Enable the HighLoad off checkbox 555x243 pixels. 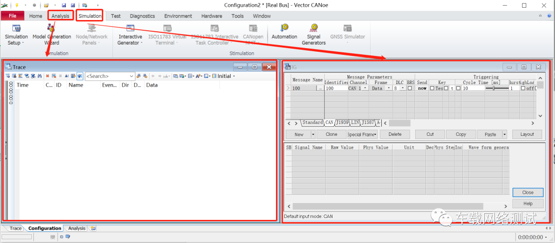(x=523, y=88)
